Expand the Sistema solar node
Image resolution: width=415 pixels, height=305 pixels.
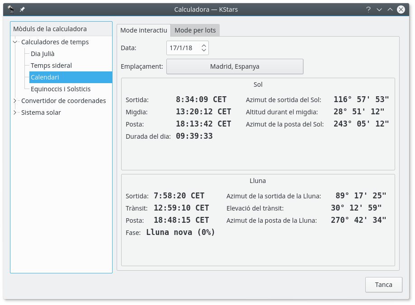pos(15,113)
